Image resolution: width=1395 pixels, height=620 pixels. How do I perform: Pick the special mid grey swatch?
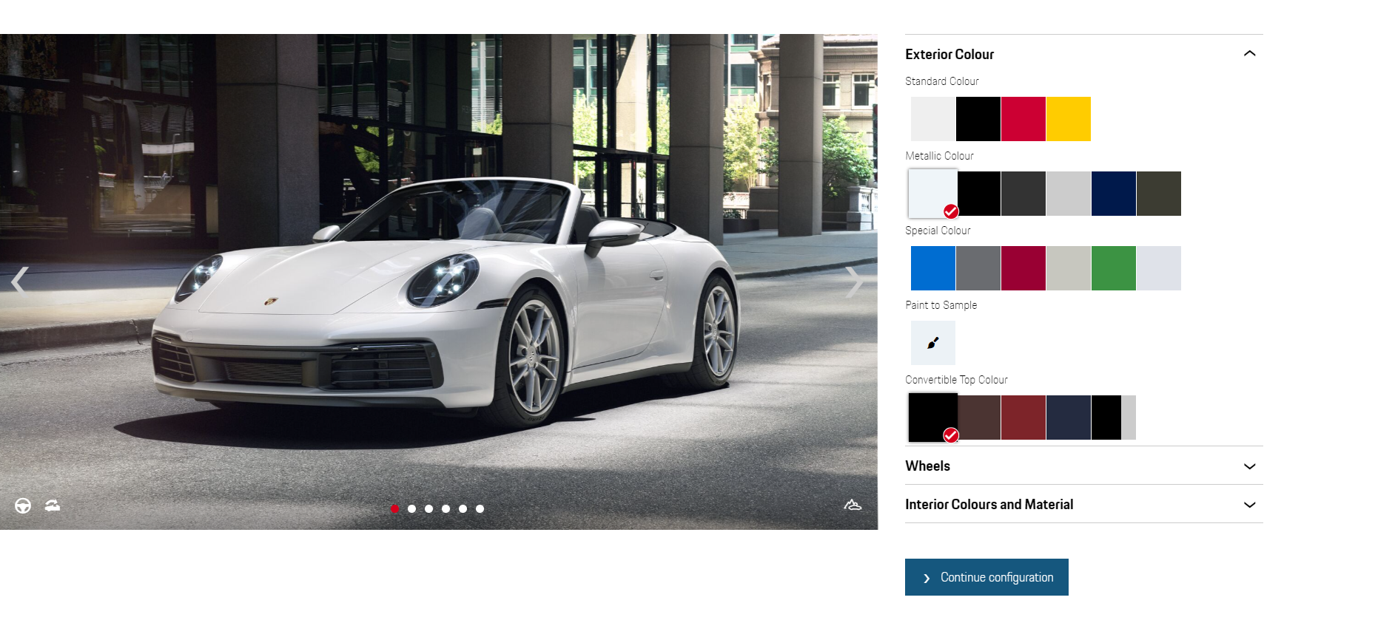pyautogui.click(x=978, y=268)
